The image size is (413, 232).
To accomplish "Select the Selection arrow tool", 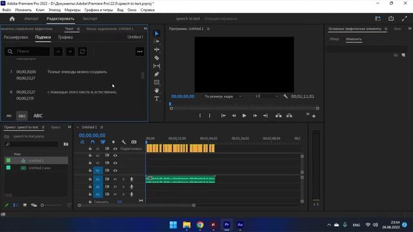I will coord(157,34).
